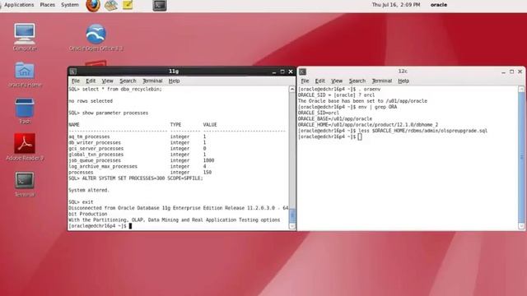The width and height of the screenshot is (527, 296).
Task: Maximize the 12c terminal window
Action: point(511,72)
